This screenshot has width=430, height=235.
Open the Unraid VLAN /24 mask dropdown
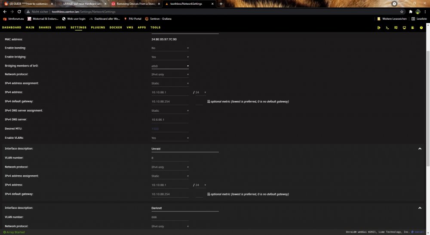201,185
